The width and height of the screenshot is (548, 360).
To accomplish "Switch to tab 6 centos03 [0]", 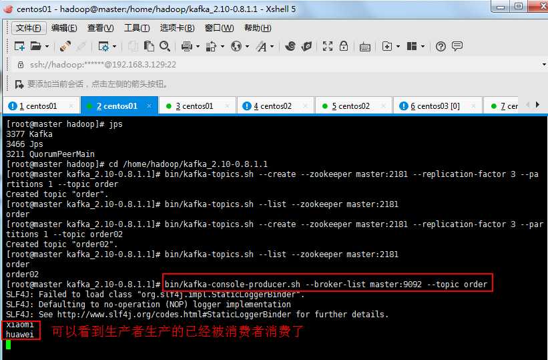I will click(438, 106).
